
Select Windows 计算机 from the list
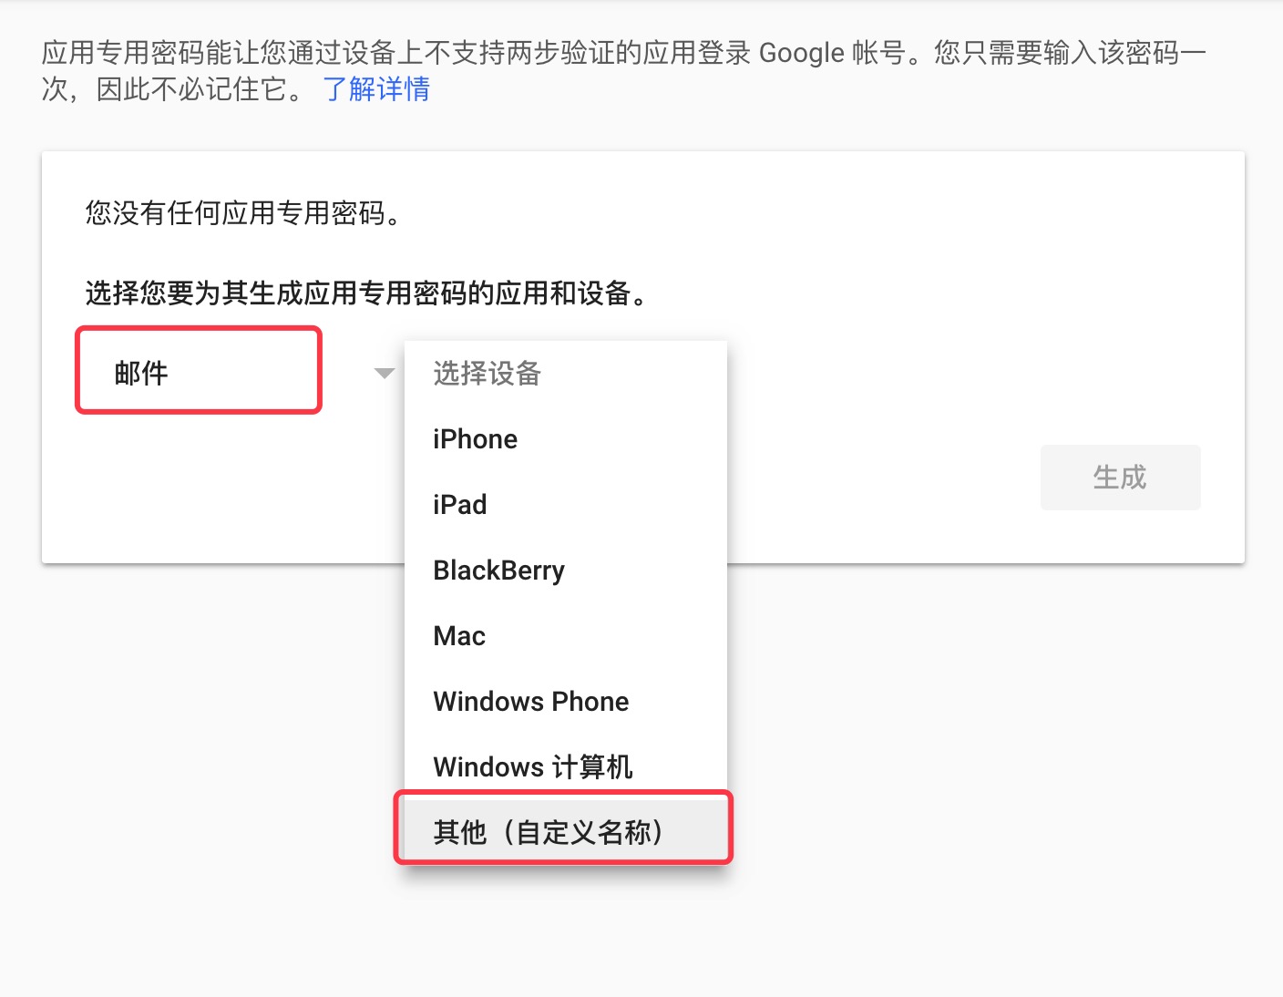[532, 767]
